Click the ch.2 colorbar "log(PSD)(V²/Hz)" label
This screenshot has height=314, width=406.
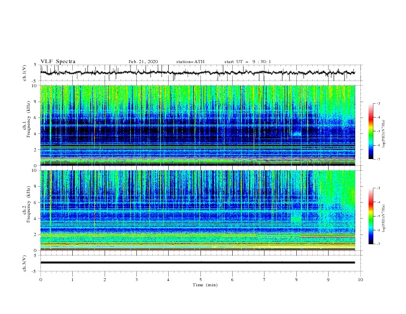[x=383, y=219]
